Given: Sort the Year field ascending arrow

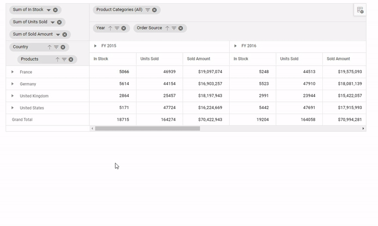Looking at the screenshot, I should click(x=110, y=28).
